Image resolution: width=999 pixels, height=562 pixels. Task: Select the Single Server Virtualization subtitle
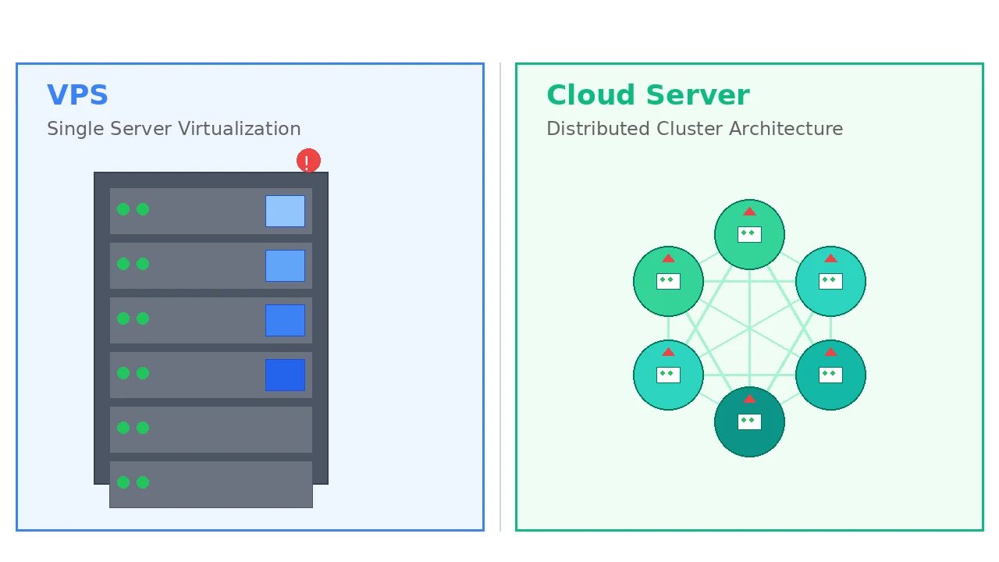click(173, 129)
